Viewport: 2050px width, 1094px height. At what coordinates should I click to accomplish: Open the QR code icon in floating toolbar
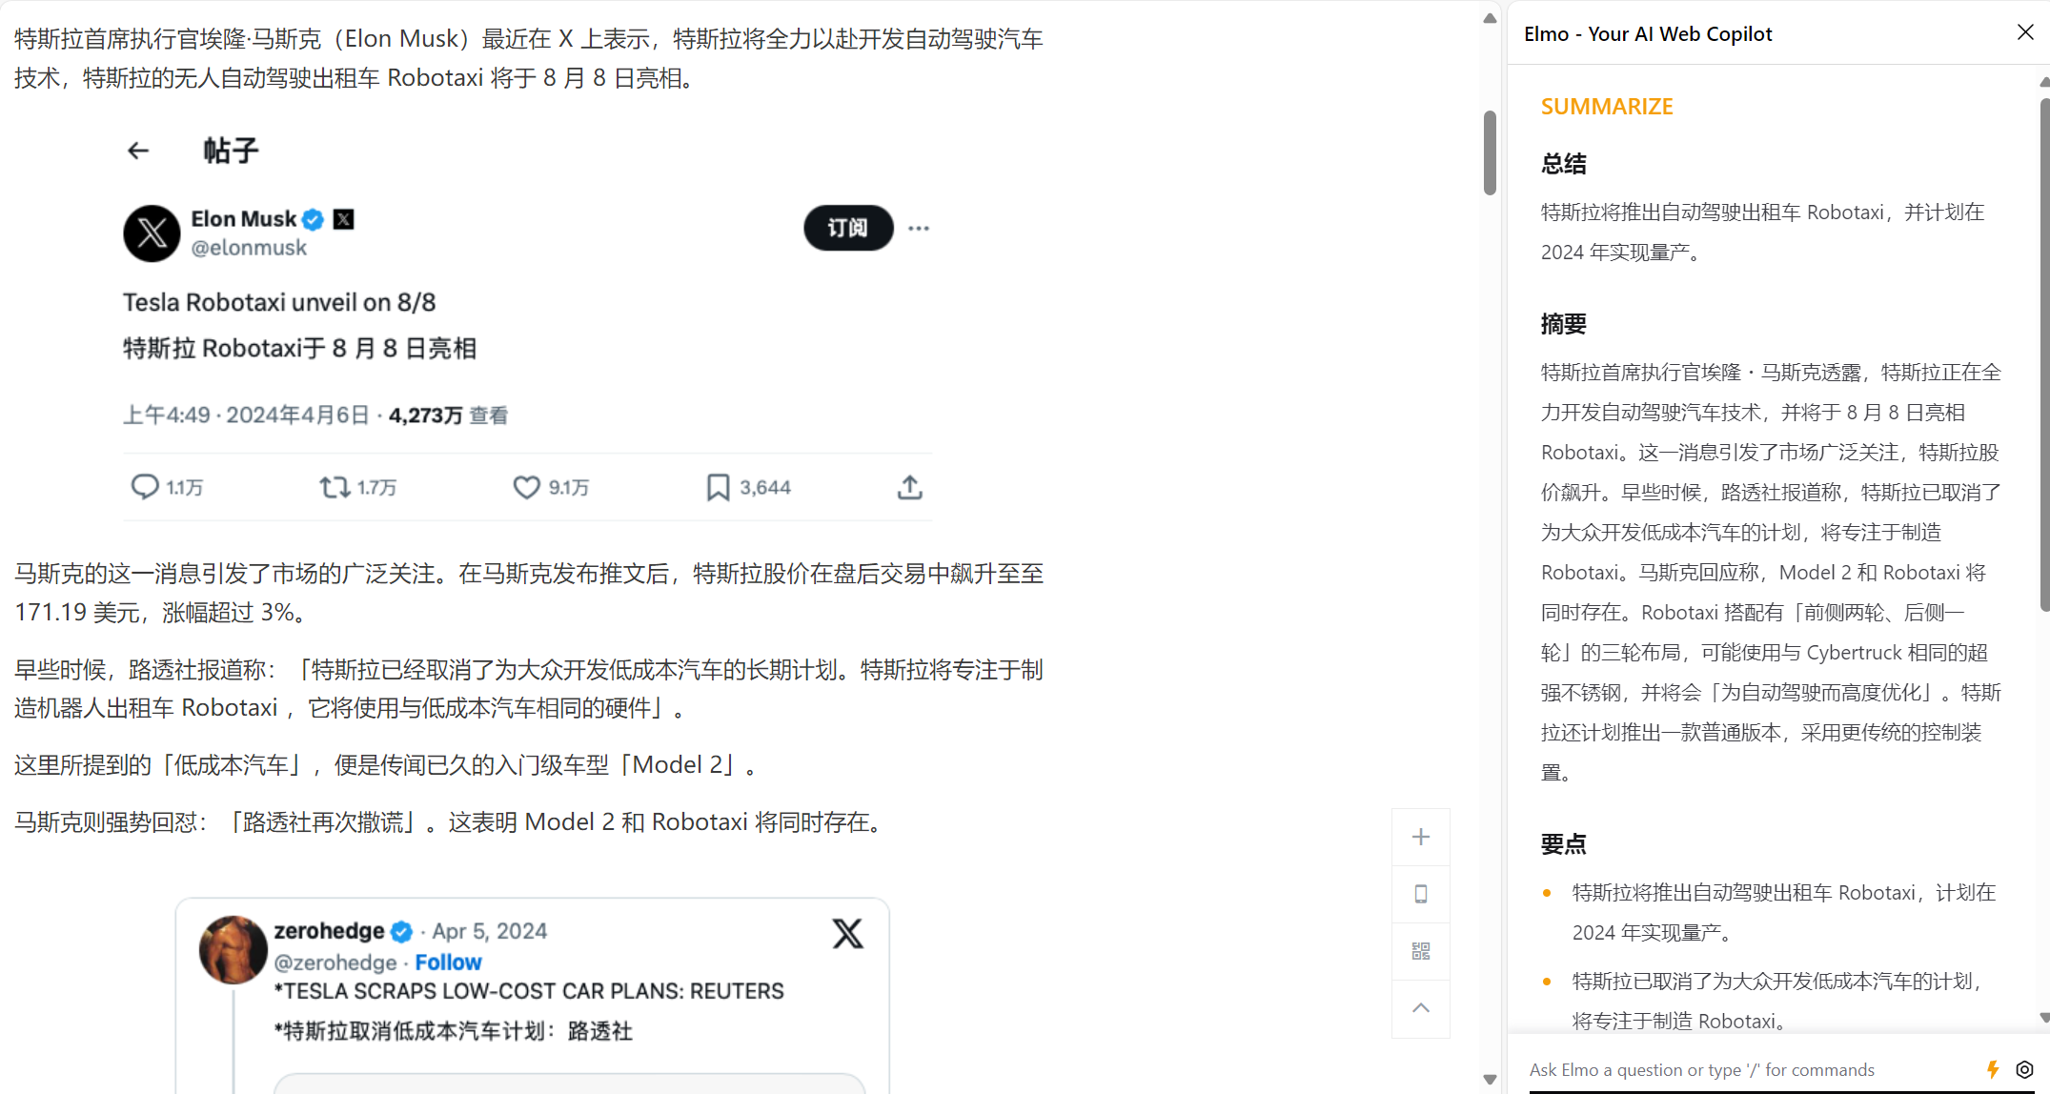[x=1421, y=951]
